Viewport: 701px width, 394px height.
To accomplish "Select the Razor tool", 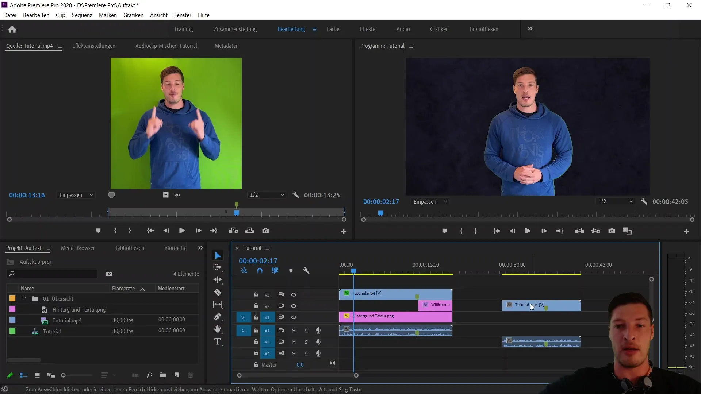I will coord(218,292).
